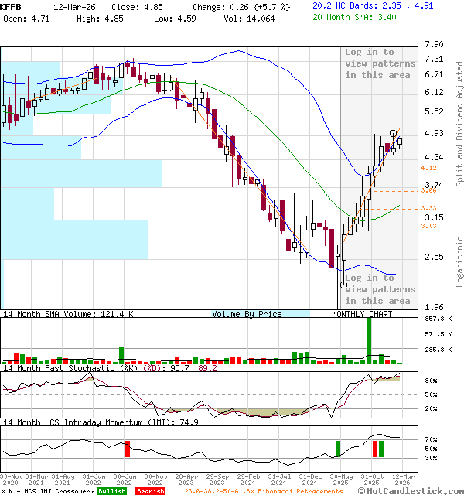
Task: Click the KFFB ticker symbol
Action: [x=12, y=5]
